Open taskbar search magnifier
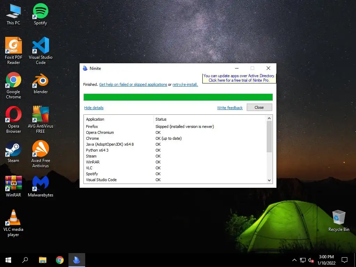The width and height of the screenshot is (356, 267). coord(25,260)
